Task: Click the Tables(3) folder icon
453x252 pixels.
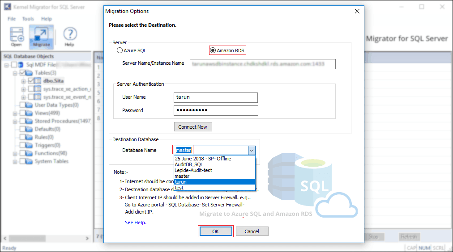Action: click(29, 73)
